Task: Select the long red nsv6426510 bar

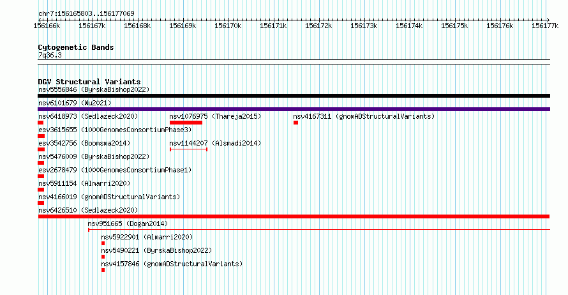Action: 294,216
